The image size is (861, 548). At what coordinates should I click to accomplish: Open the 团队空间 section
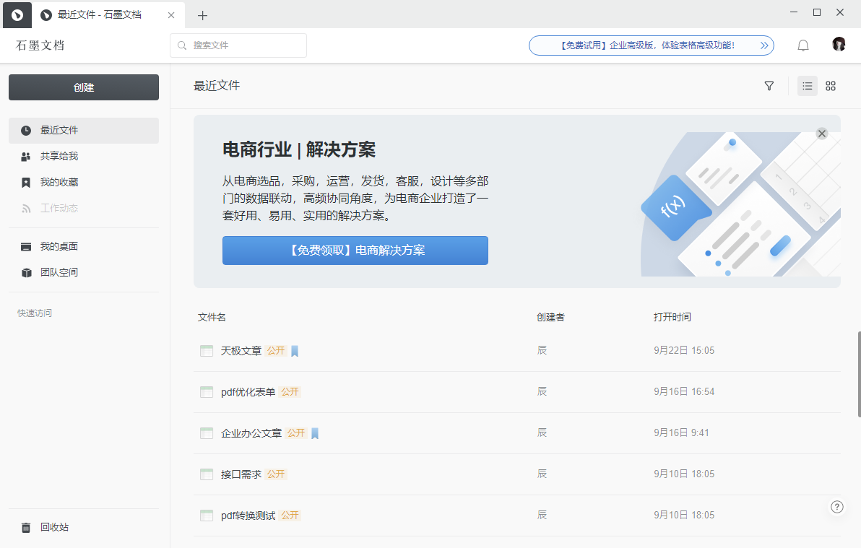[58, 272]
